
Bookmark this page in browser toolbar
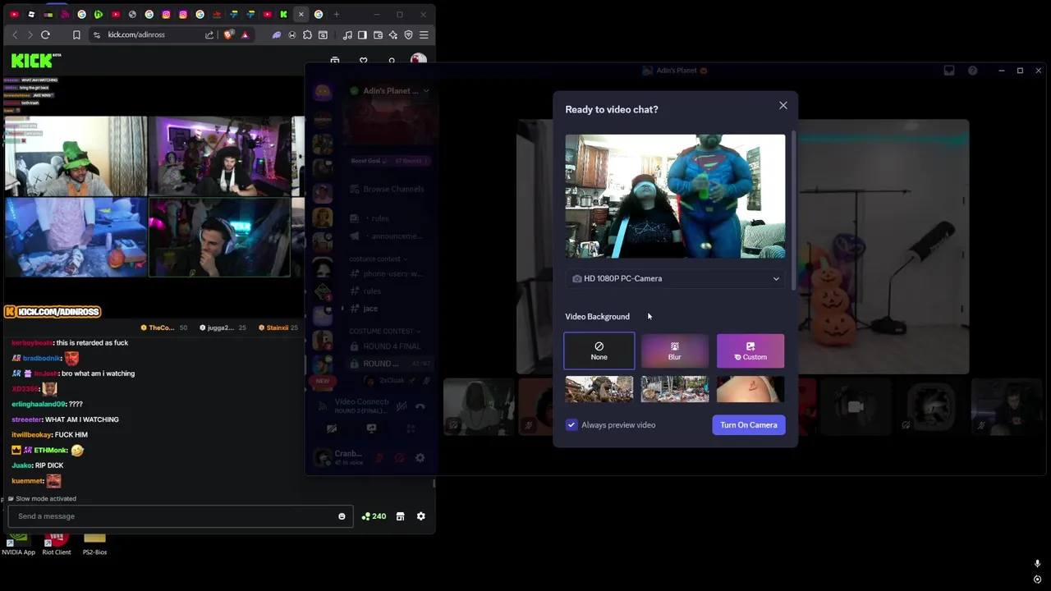[76, 34]
